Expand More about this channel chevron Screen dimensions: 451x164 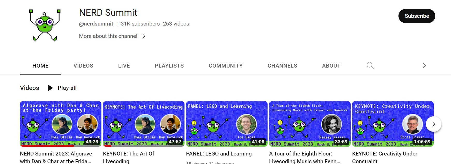tap(144, 36)
